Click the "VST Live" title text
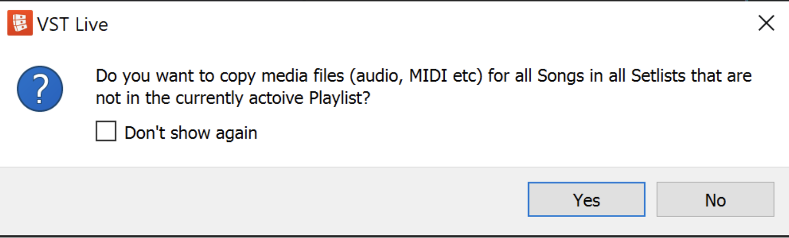 pyautogui.click(x=72, y=25)
